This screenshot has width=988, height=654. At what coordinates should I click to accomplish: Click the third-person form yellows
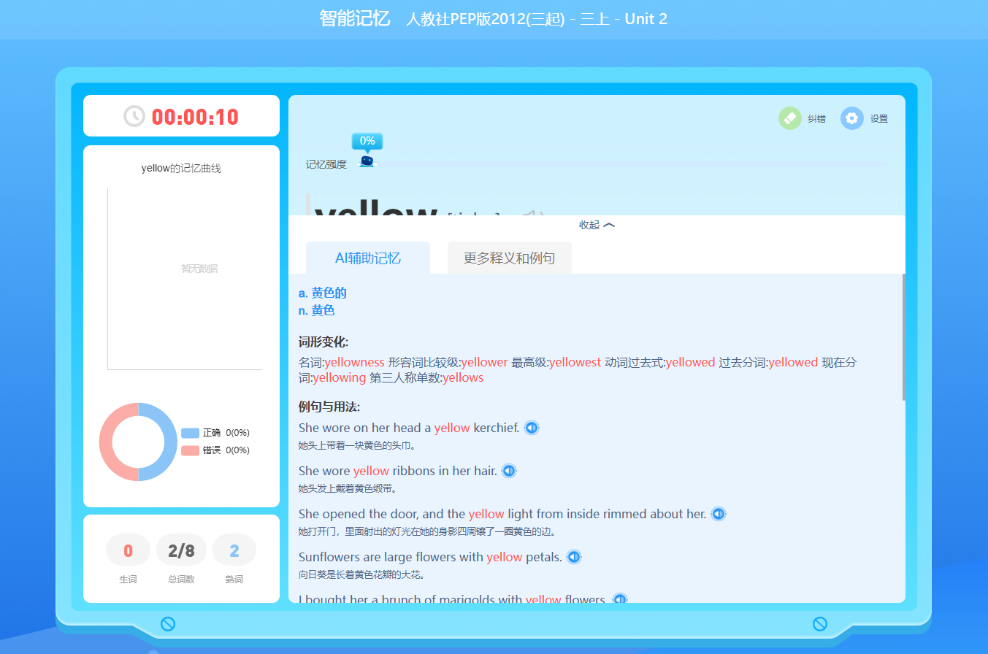click(463, 377)
